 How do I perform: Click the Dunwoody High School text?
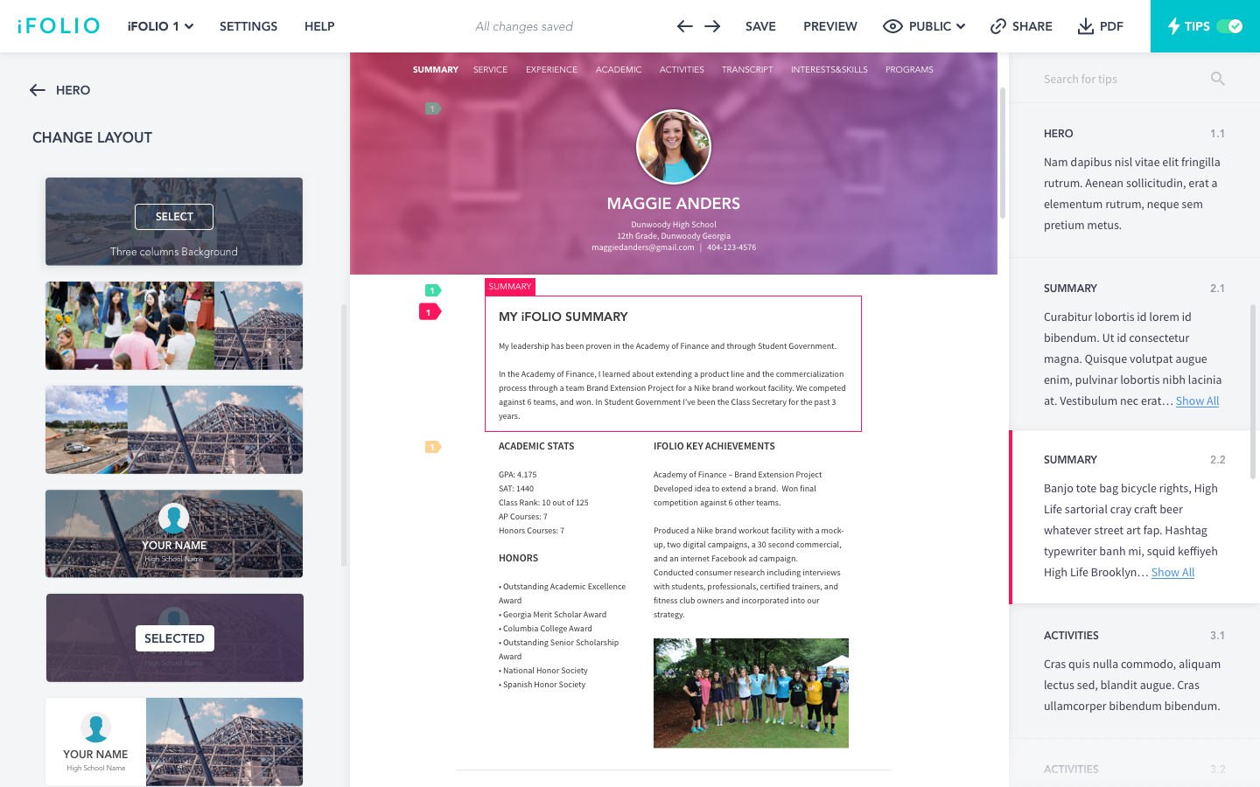coord(674,225)
